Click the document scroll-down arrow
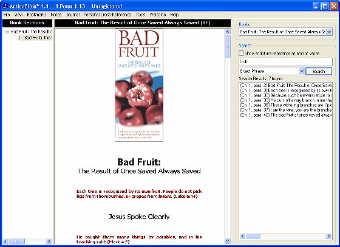 tap(228, 240)
